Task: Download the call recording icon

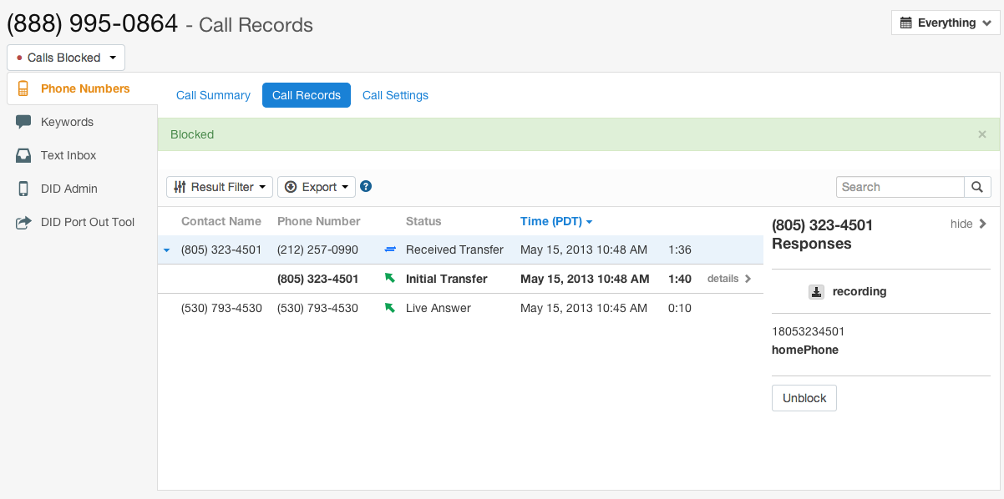Action: click(817, 292)
